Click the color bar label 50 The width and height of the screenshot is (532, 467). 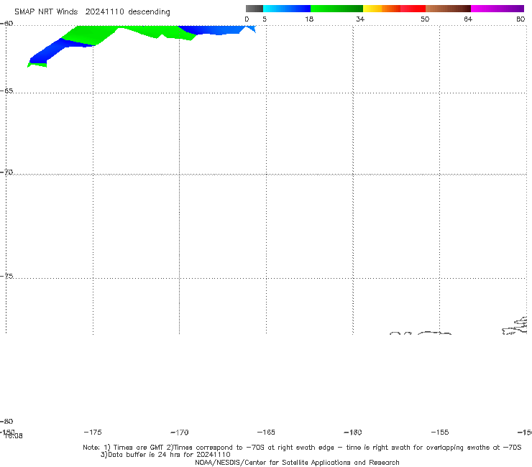click(425, 19)
